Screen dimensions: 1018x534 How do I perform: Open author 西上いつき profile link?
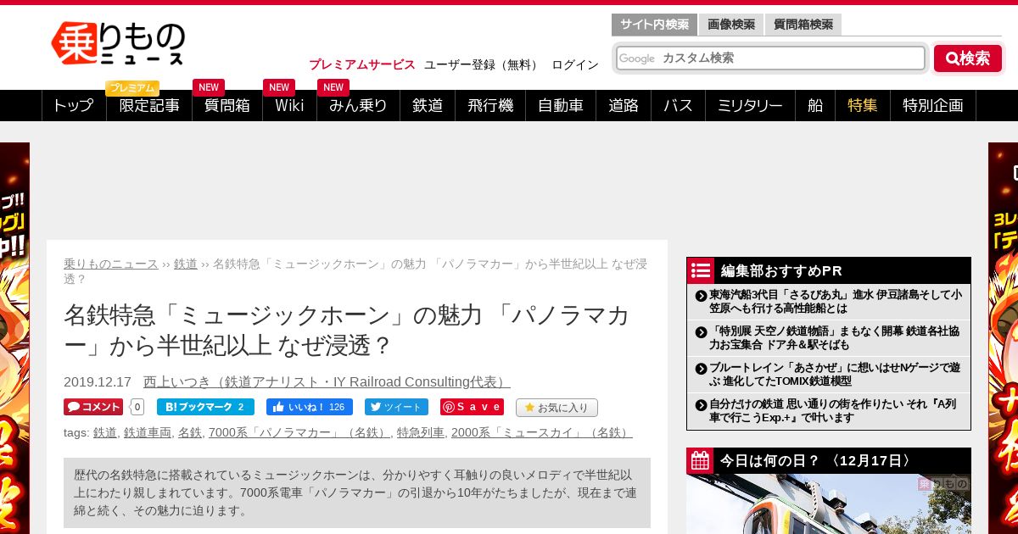(x=327, y=381)
